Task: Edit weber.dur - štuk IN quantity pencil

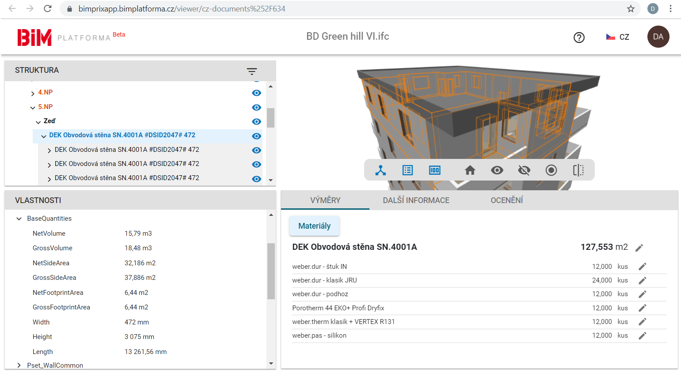Action: point(643,267)
